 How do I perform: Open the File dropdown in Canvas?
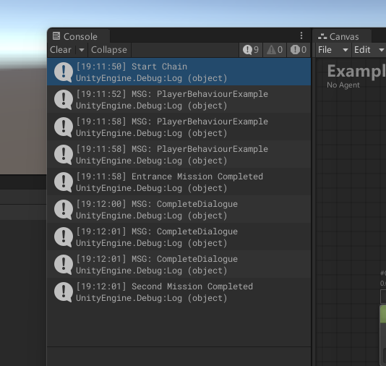tap(333, 50)
